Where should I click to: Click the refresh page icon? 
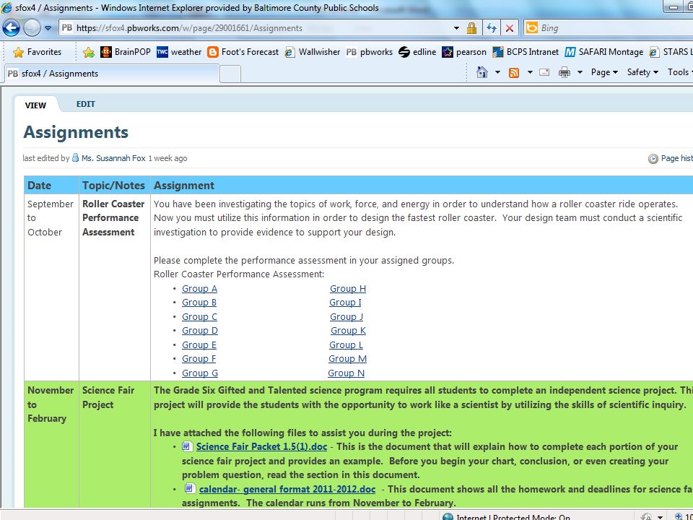492,28
